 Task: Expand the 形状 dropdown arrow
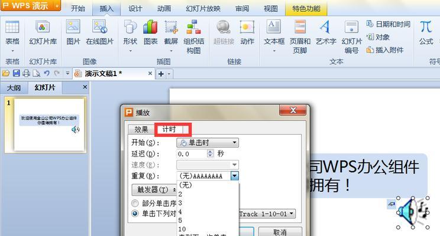coord(130,51)
